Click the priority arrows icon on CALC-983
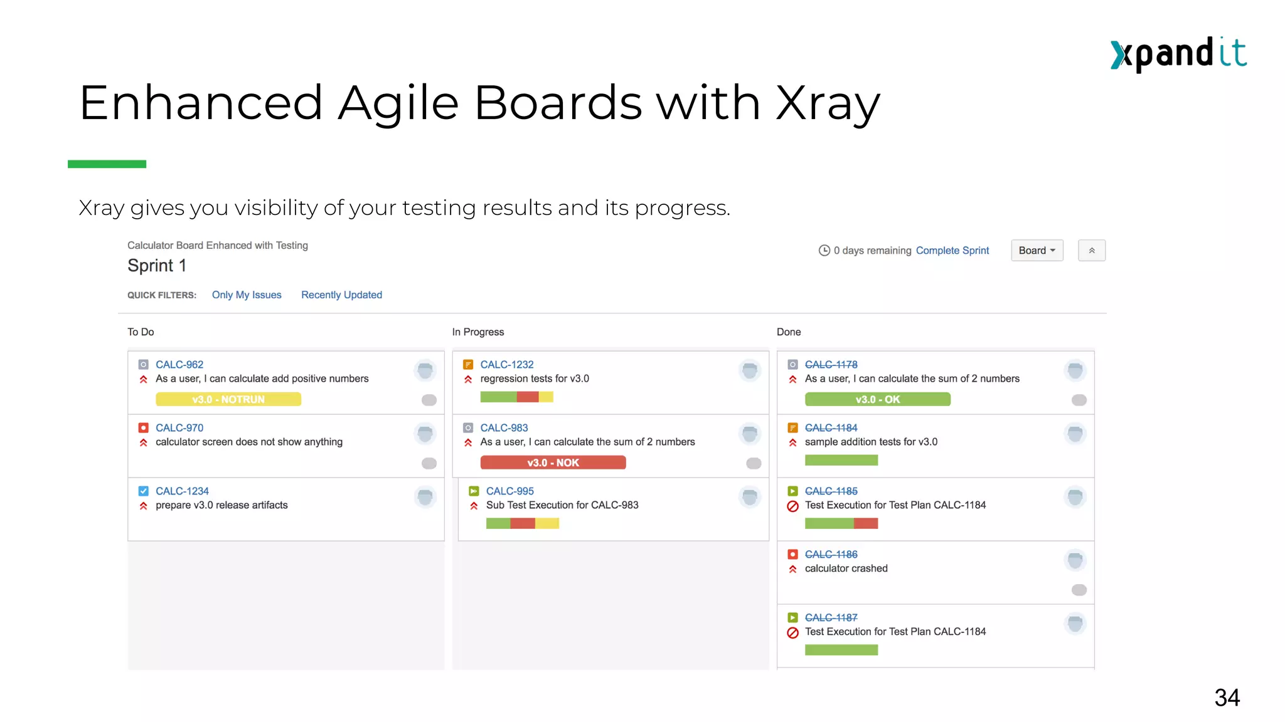This screenshot has height=722, width=1285. (x=468, y=442)
